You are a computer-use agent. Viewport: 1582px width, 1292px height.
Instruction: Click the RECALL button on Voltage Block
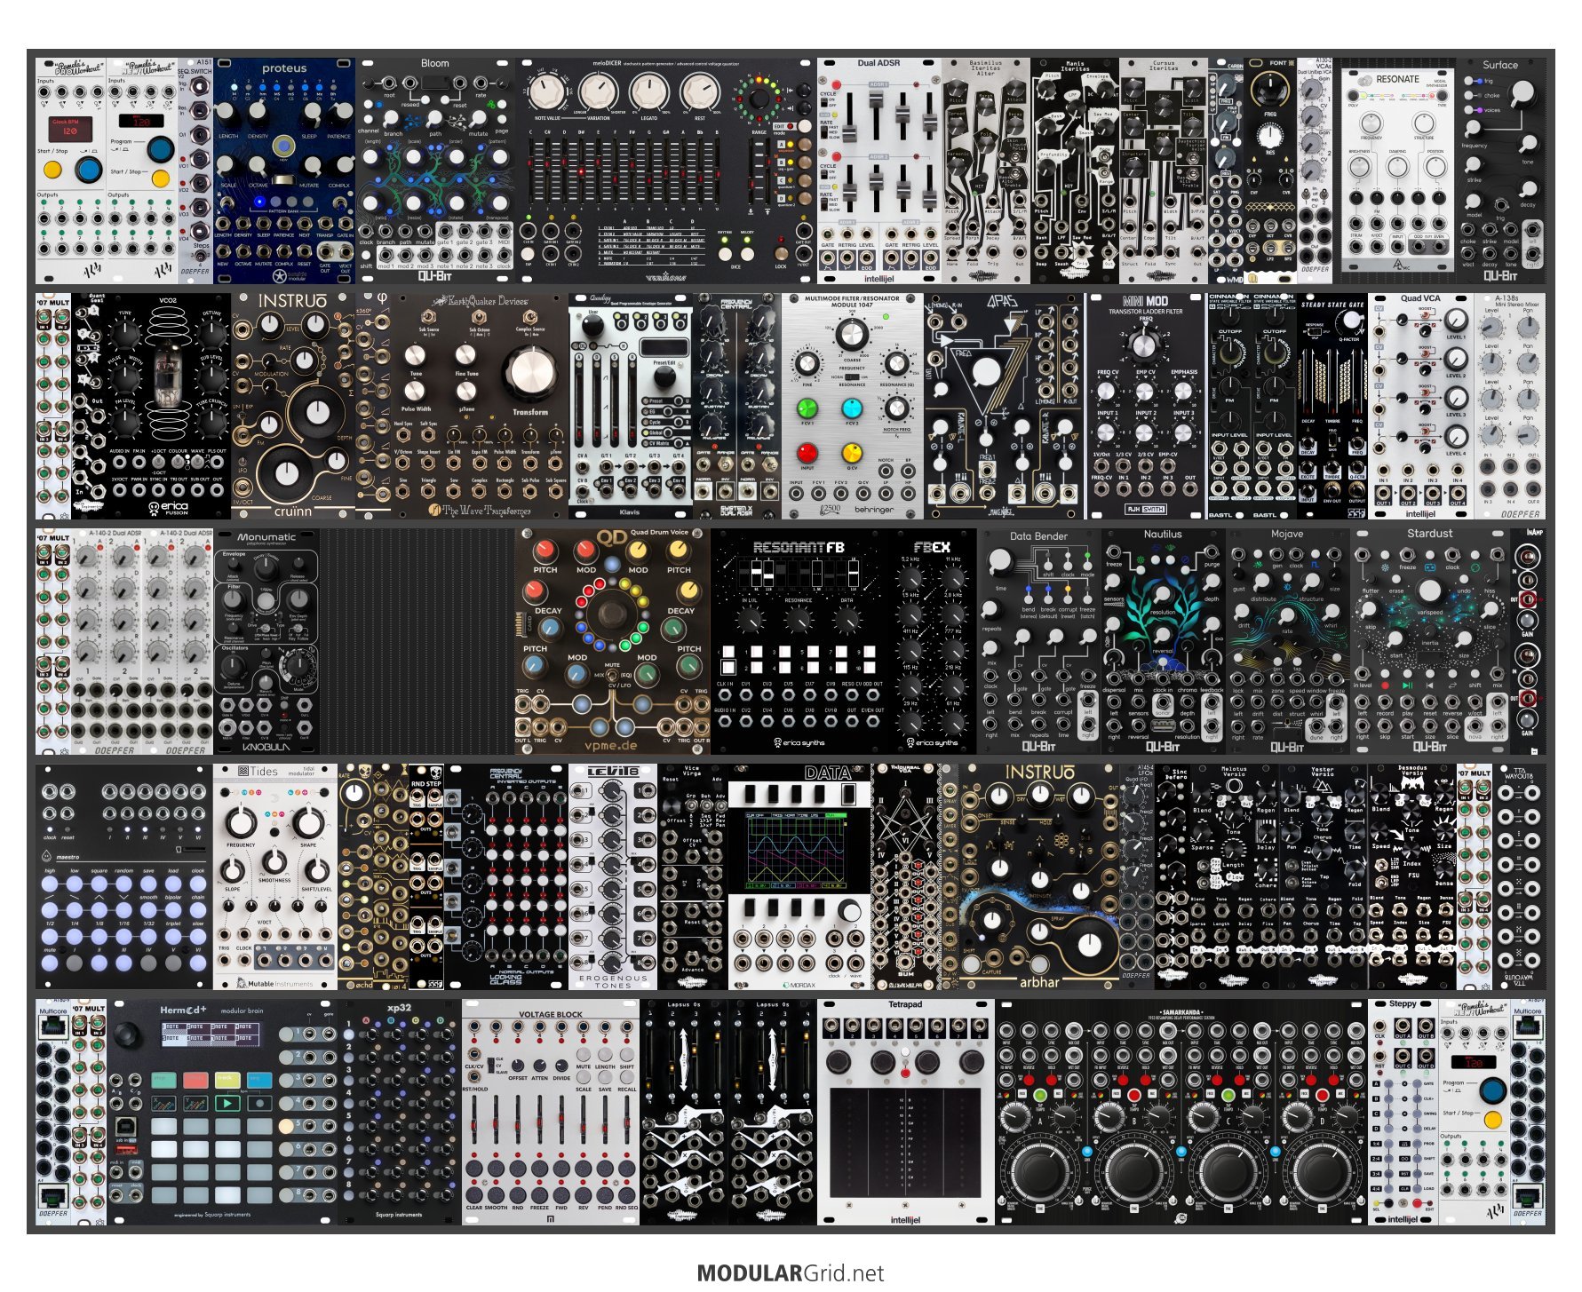click(626, 1077)
